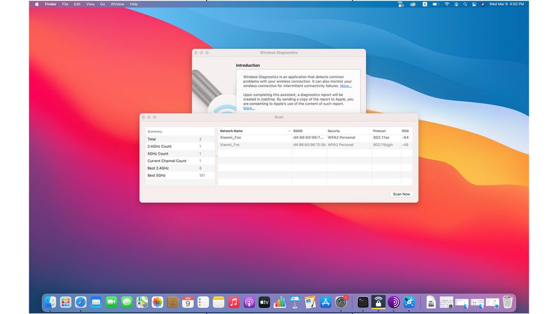Click the Current Channel Count row

(179, 160)
